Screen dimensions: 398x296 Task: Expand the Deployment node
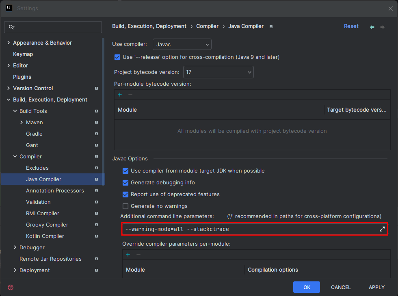click(15, 270)
